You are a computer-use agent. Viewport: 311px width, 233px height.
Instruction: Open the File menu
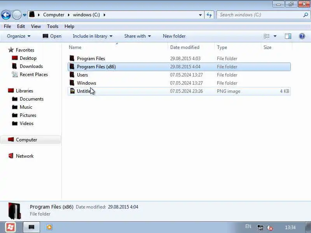click(x=7, y=26)
